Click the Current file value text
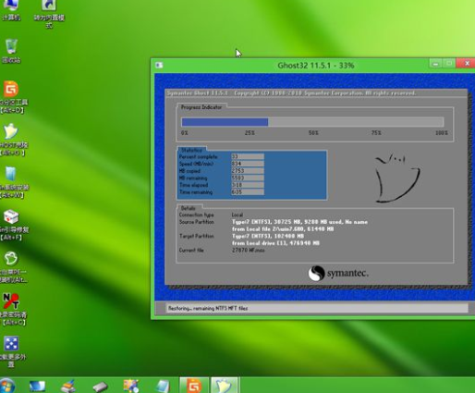The height and width of the screenshot is (393, 475). [249, 251]
